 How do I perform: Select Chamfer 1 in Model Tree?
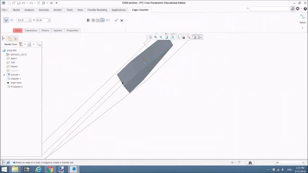[x=15, y=79]
